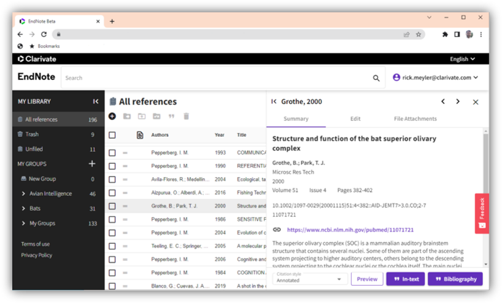Open the pubmed 11071721 link
Image resolution: width=502 pixels, height=303 pixels.
tap(350, 230)
